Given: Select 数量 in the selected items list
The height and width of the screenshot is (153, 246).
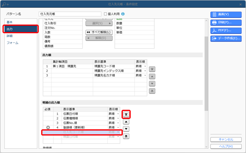Looking at the screenshot, I should click(x=134, y=23).
